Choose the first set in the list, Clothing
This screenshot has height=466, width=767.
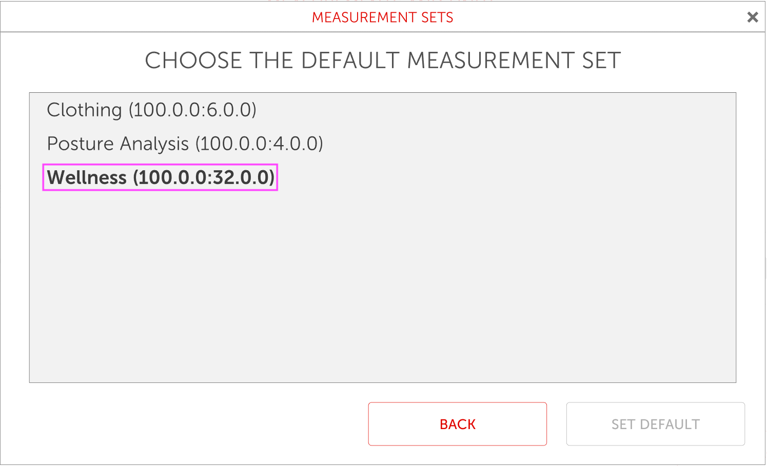tap(151, 110)
